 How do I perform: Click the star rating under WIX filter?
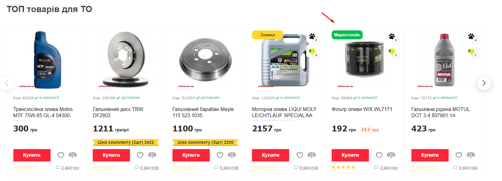tap(343, 167)
